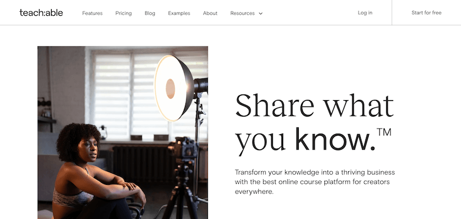This screenshot has width=461, height=219.
Task: Visit the About page
Action: coord(210,13)
